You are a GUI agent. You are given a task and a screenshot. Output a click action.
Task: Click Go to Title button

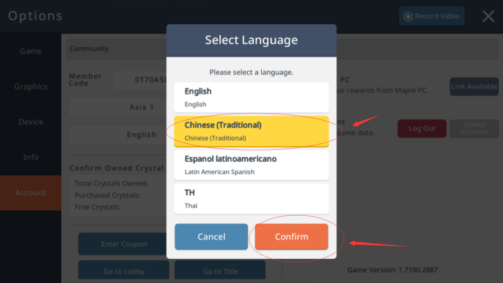pos(220,271)
